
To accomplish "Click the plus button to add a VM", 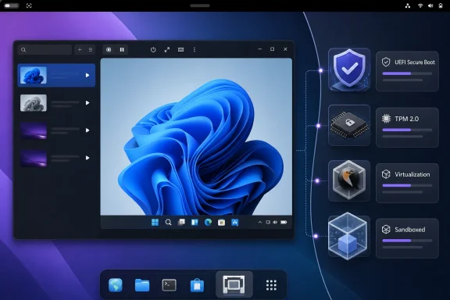I will point(80,50).
